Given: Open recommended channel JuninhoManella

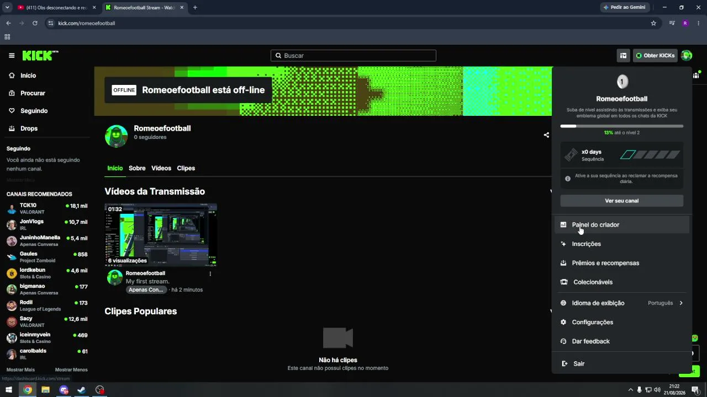Looking at the screenshot, I should coord(47,241).
